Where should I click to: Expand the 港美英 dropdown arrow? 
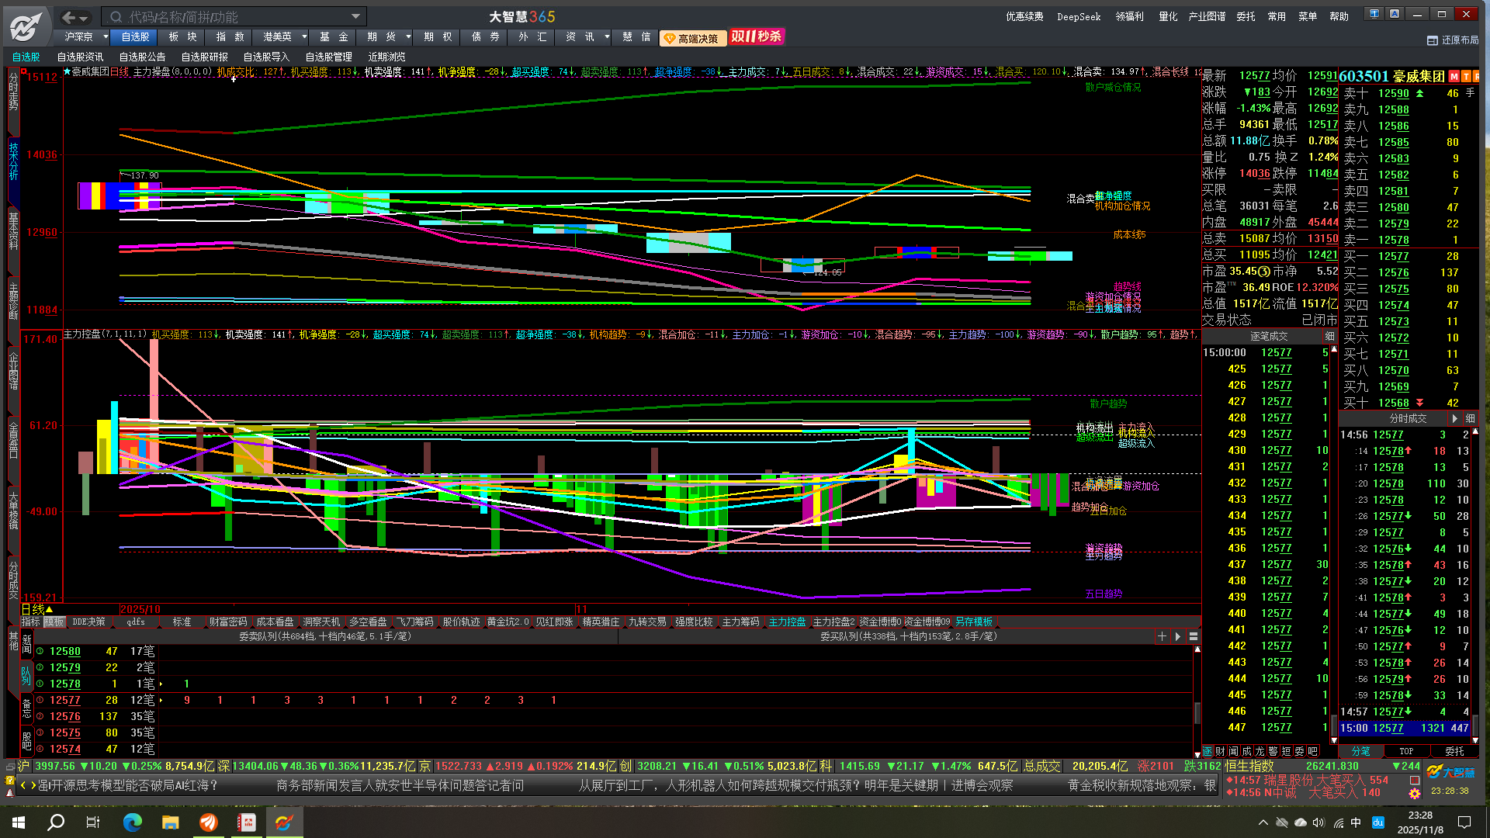(304, 36)
